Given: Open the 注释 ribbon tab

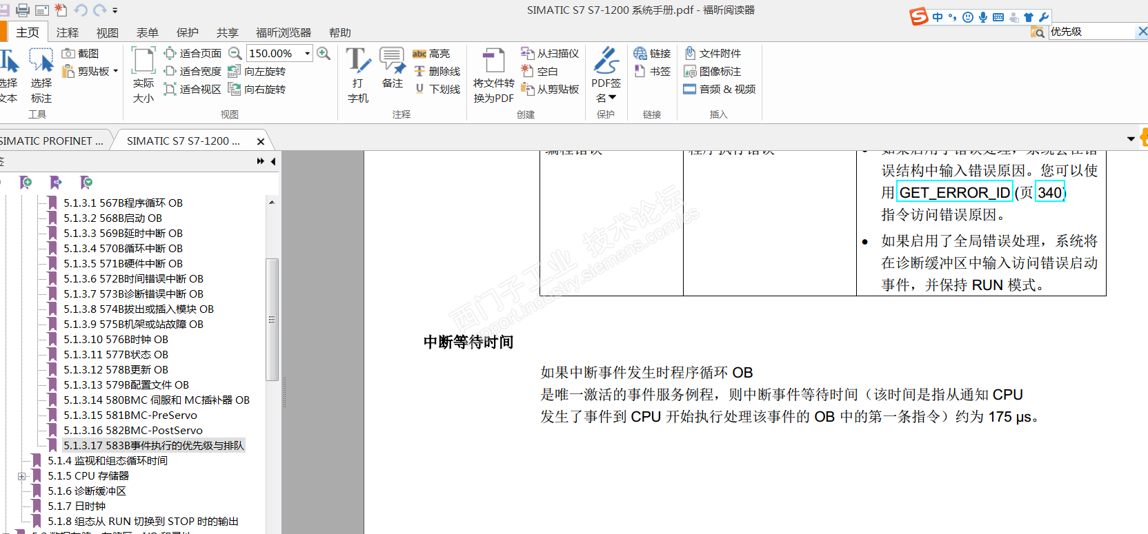Looking at the screenshot, I should coord(68,32).
